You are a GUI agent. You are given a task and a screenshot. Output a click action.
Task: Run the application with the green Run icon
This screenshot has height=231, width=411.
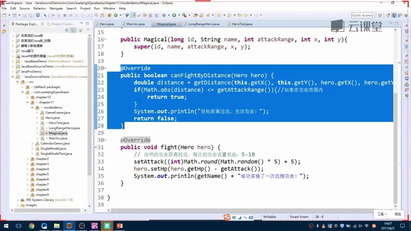coord(174,15)
